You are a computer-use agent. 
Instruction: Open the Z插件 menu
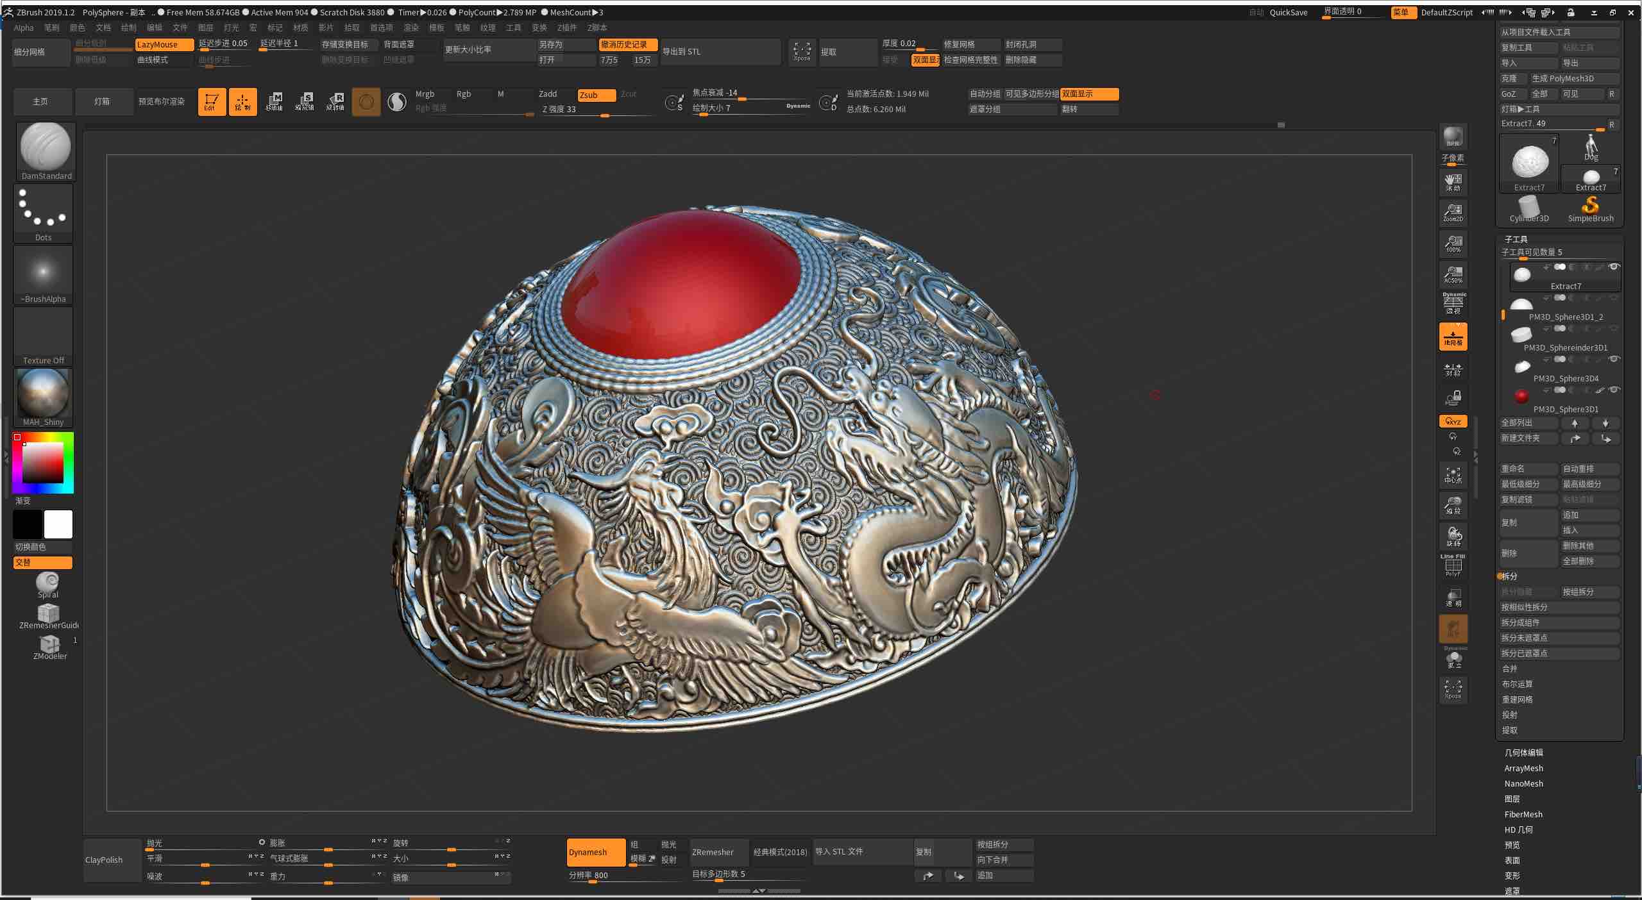566,28
